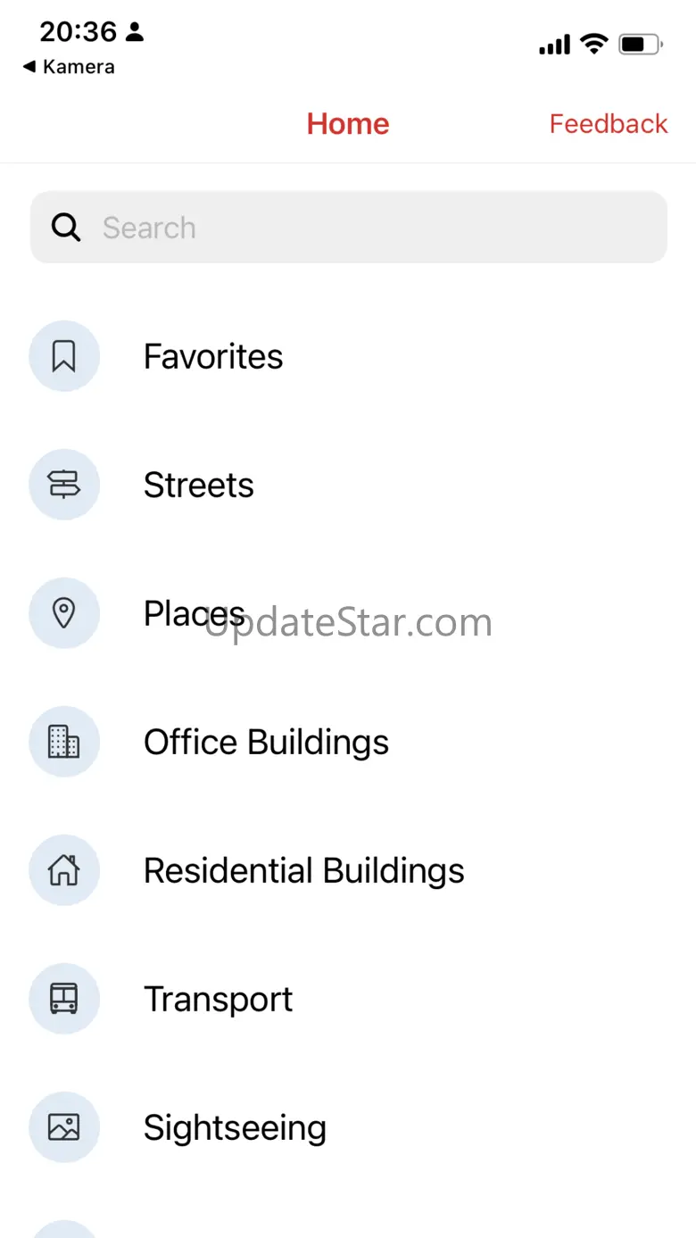Tap the Home title in header
This screenshot has height=1238, width=696.
pyautogui.click(x=348, y=123)
